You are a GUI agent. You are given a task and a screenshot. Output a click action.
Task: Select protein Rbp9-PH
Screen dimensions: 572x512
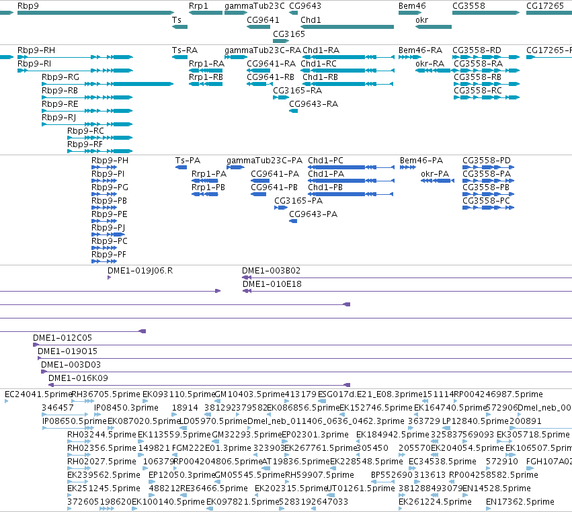click(x=104, y=167)
